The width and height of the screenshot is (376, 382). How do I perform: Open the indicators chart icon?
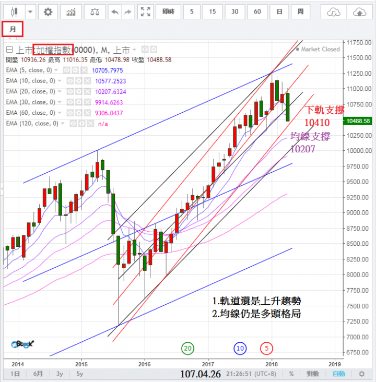click(71, 11)
